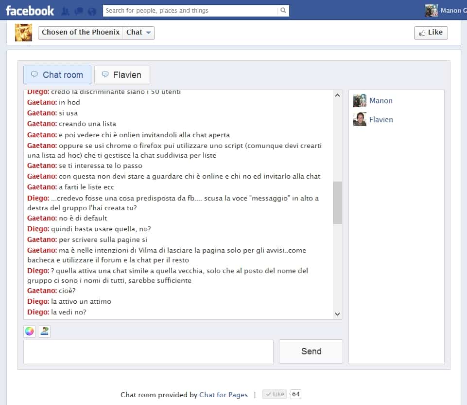Open the Chat dropdown menu
Viewport: 467px width, 405px height.
point(138,33)
